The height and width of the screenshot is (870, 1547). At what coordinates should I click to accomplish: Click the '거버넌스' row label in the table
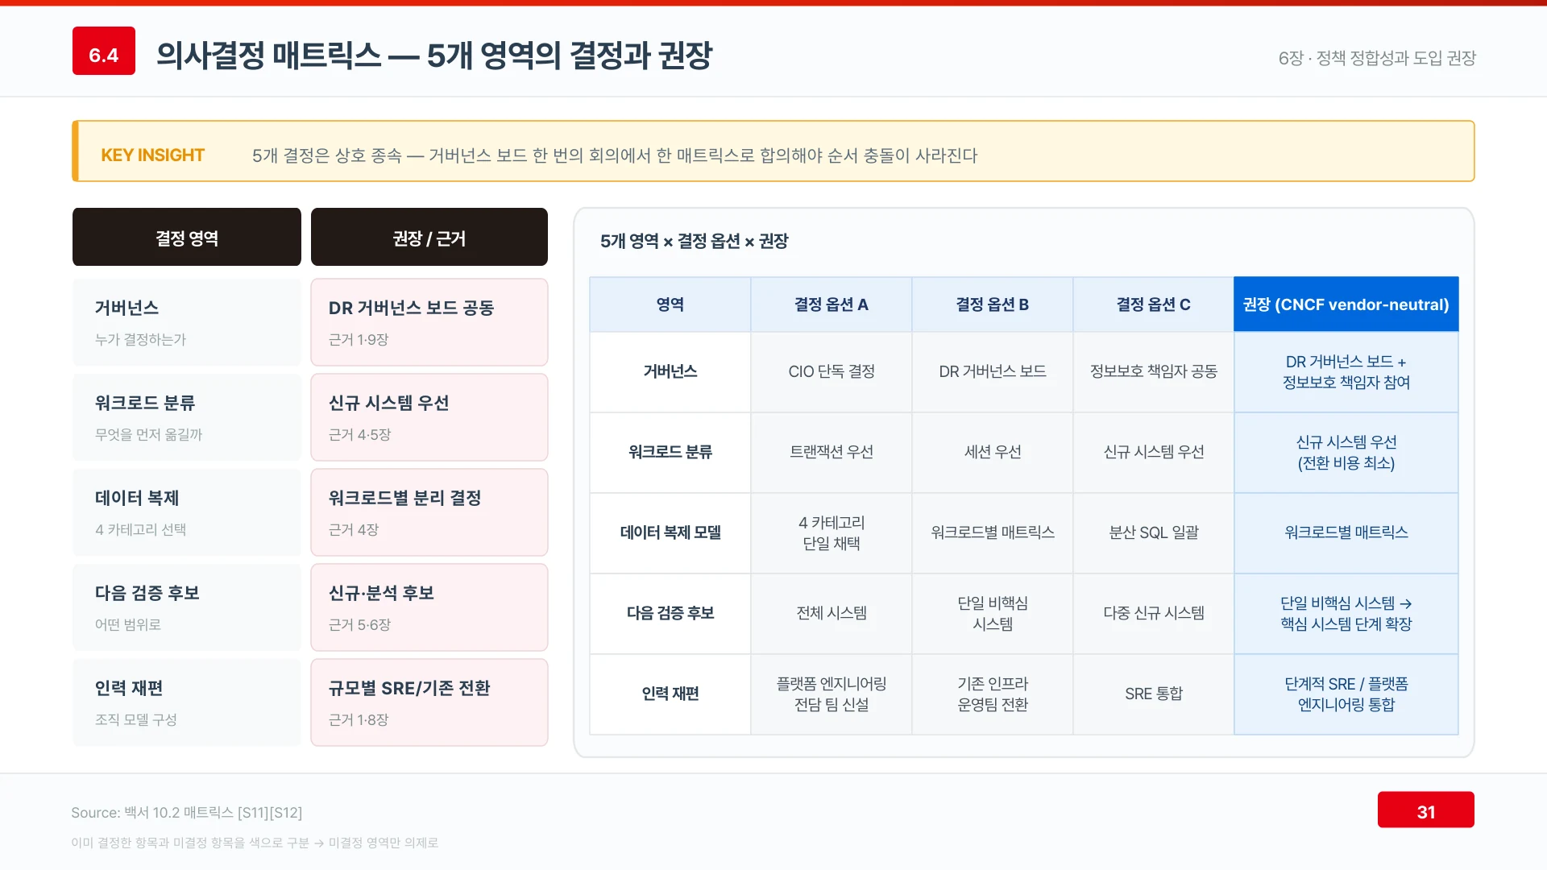(x=670, y=372)
